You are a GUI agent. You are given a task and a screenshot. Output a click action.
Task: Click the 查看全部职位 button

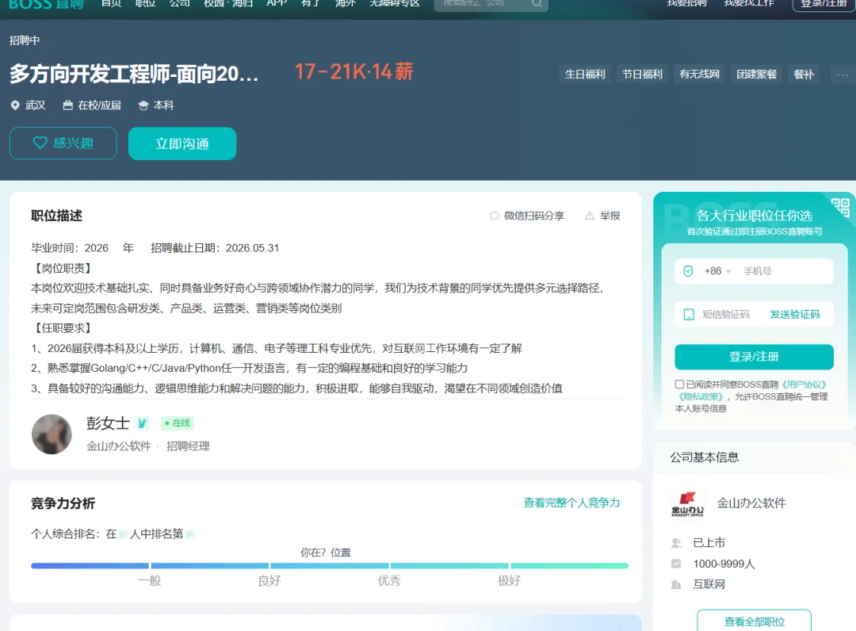point(754,621)
